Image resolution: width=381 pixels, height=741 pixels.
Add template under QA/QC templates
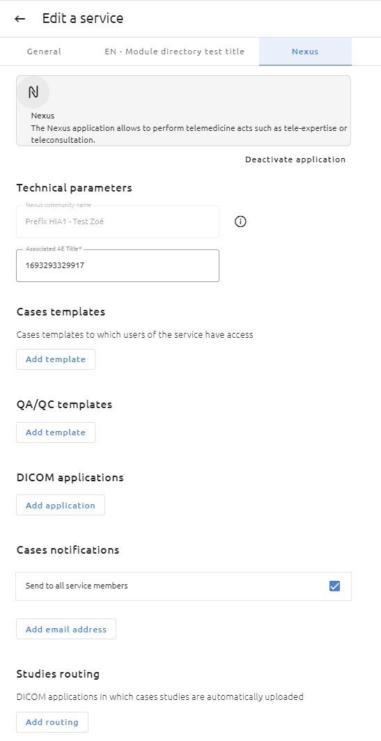click(56, 432)
